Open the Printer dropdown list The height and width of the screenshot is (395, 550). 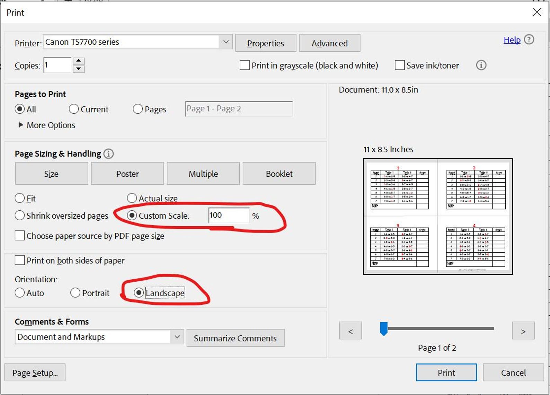[226, 42]
